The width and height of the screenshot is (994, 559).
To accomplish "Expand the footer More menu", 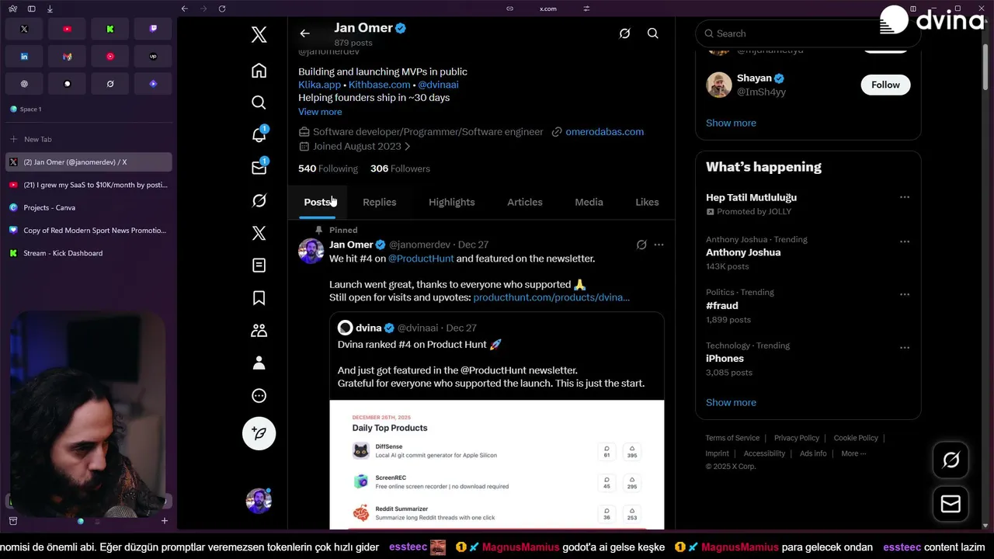I will point(853,453).
